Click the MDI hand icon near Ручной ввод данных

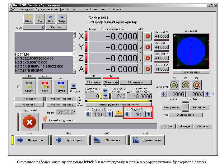point(45,119)
